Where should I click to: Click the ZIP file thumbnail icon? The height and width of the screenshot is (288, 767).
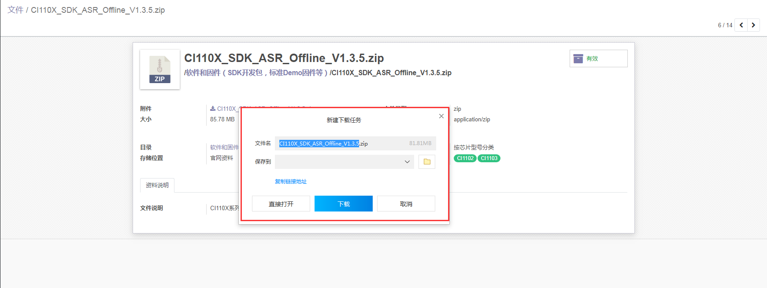[159, 69]
